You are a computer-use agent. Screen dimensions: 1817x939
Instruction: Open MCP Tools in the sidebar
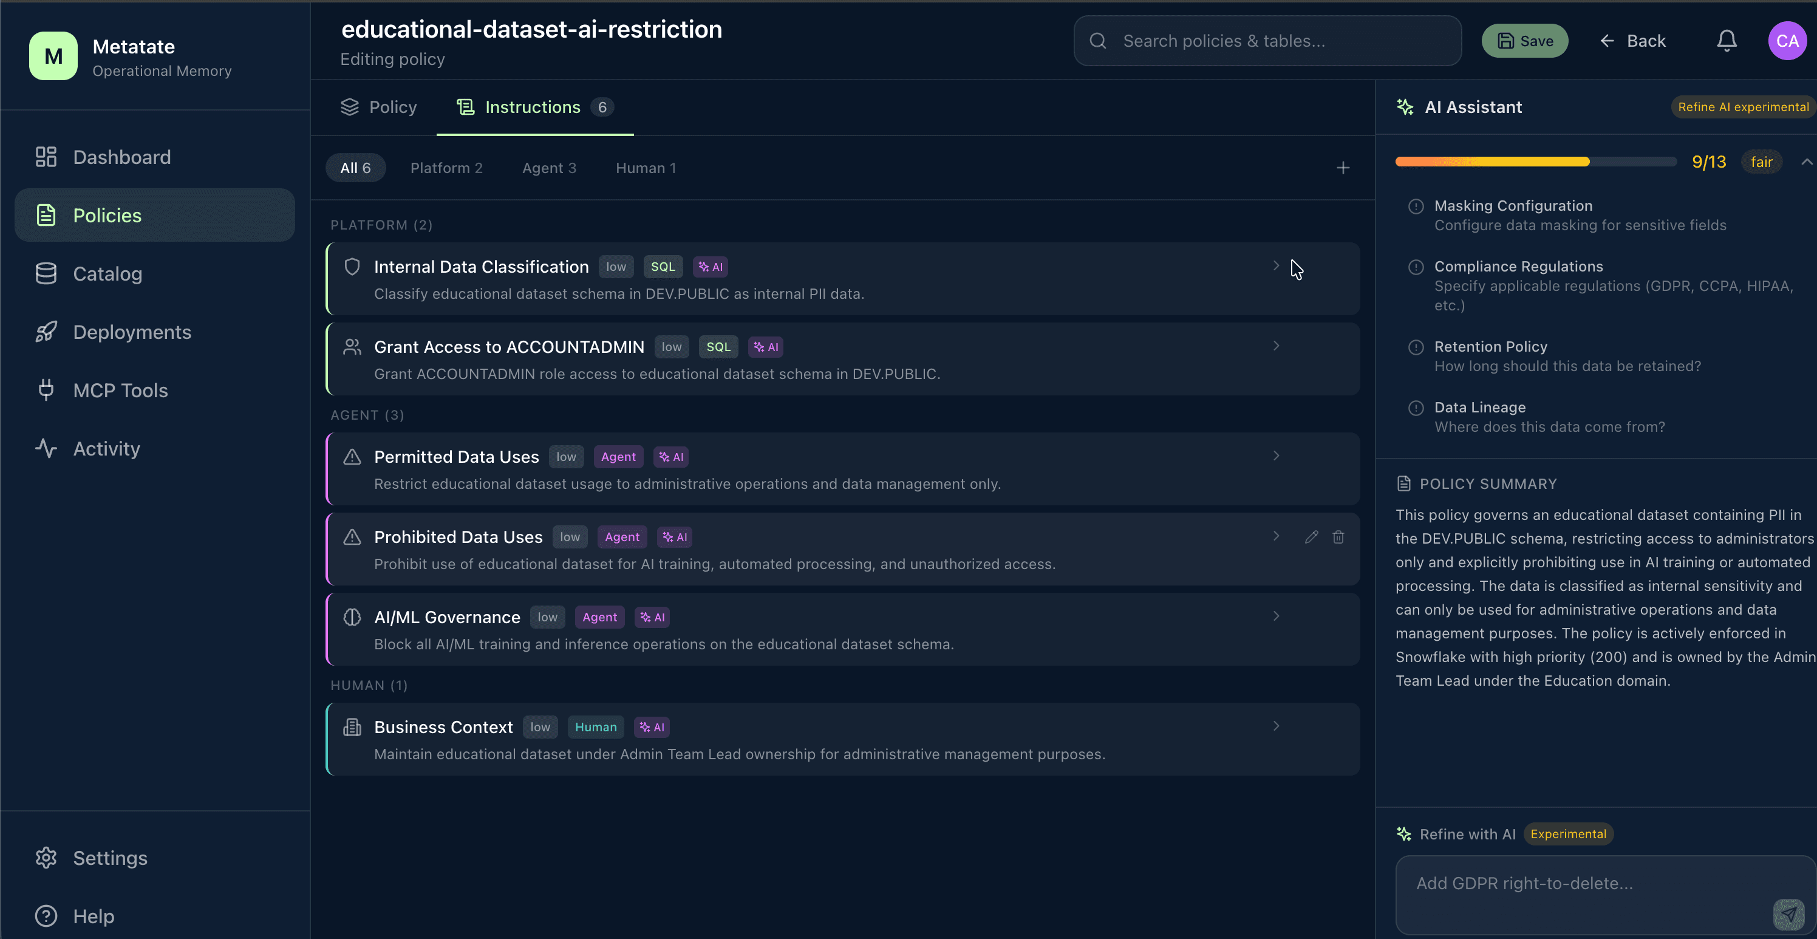(x=120, y=389)
